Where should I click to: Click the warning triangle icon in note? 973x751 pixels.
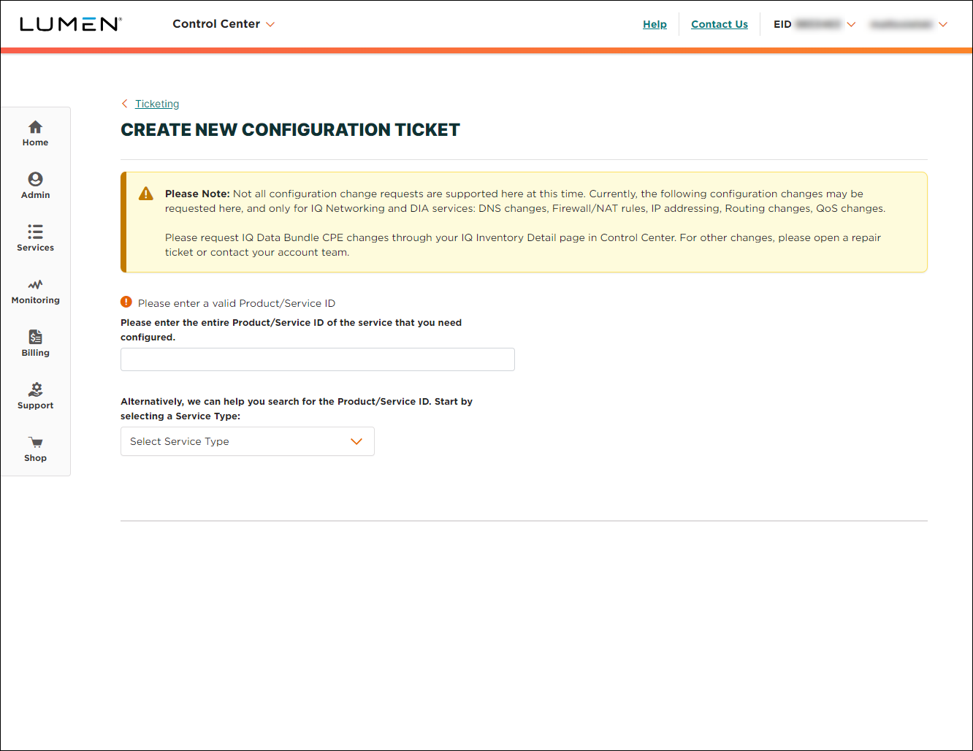[x=146, y=194]
